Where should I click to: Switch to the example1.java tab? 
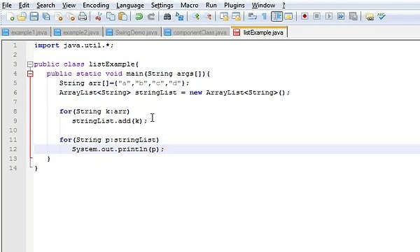(x=25, y=32)
